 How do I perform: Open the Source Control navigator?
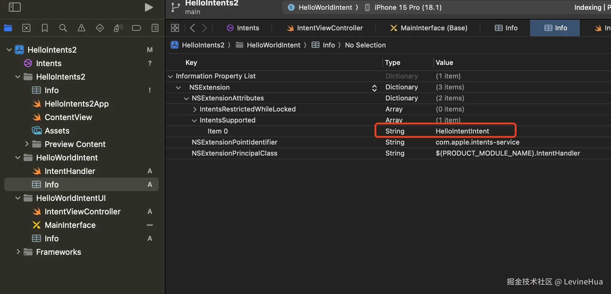26,28
